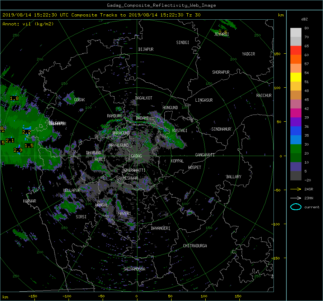Click the RAICHUR city label
Image resolution: width=323 pixels, height=301 pixels.
point(264,95)
